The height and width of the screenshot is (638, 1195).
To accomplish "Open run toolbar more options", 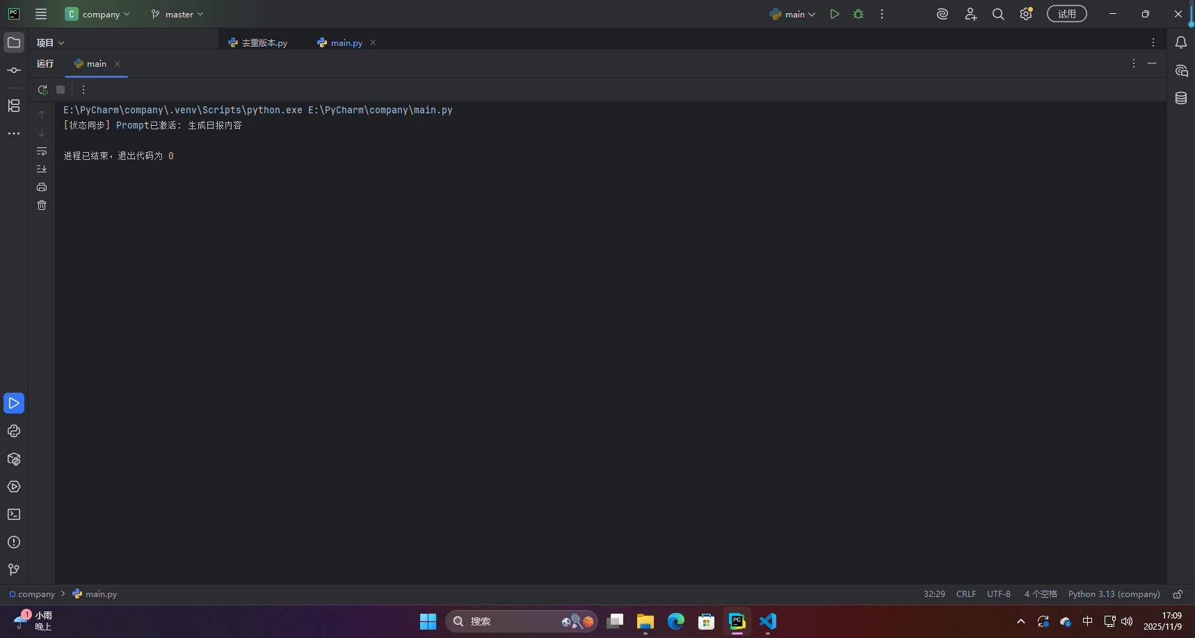I will [x=83, y=90].
